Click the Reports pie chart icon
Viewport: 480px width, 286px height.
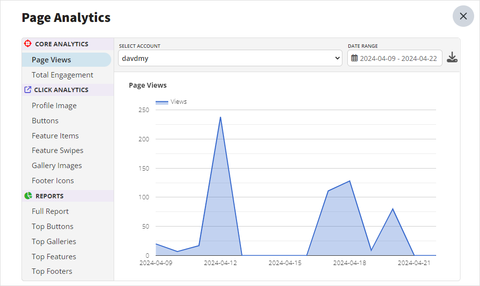28,196
